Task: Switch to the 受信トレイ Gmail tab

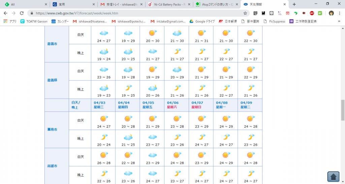Action: [121, 4]
